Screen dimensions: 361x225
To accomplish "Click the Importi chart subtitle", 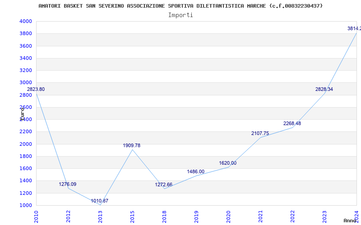I will 180,15.
